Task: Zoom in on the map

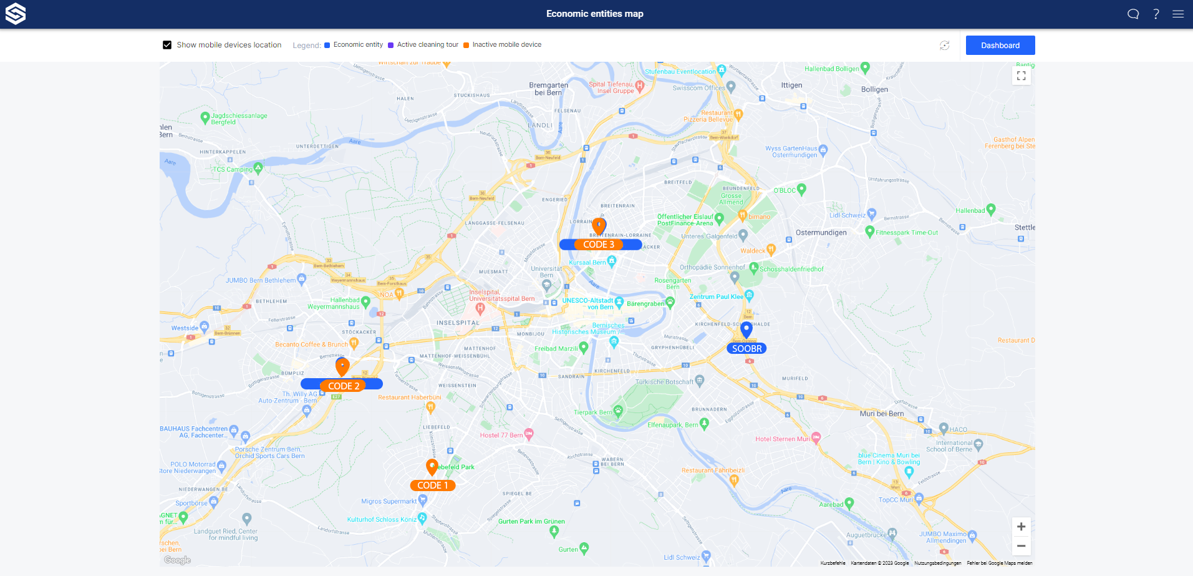Action: (x=1021, y=527)
